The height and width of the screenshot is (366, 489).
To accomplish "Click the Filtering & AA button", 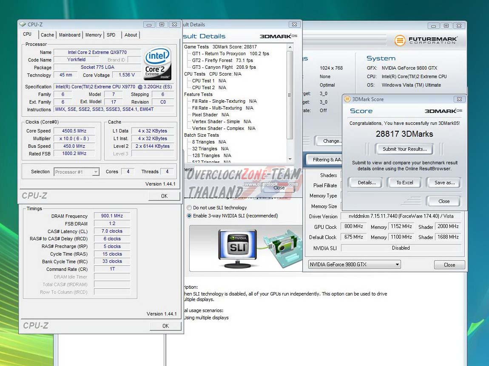I will 325,160.
